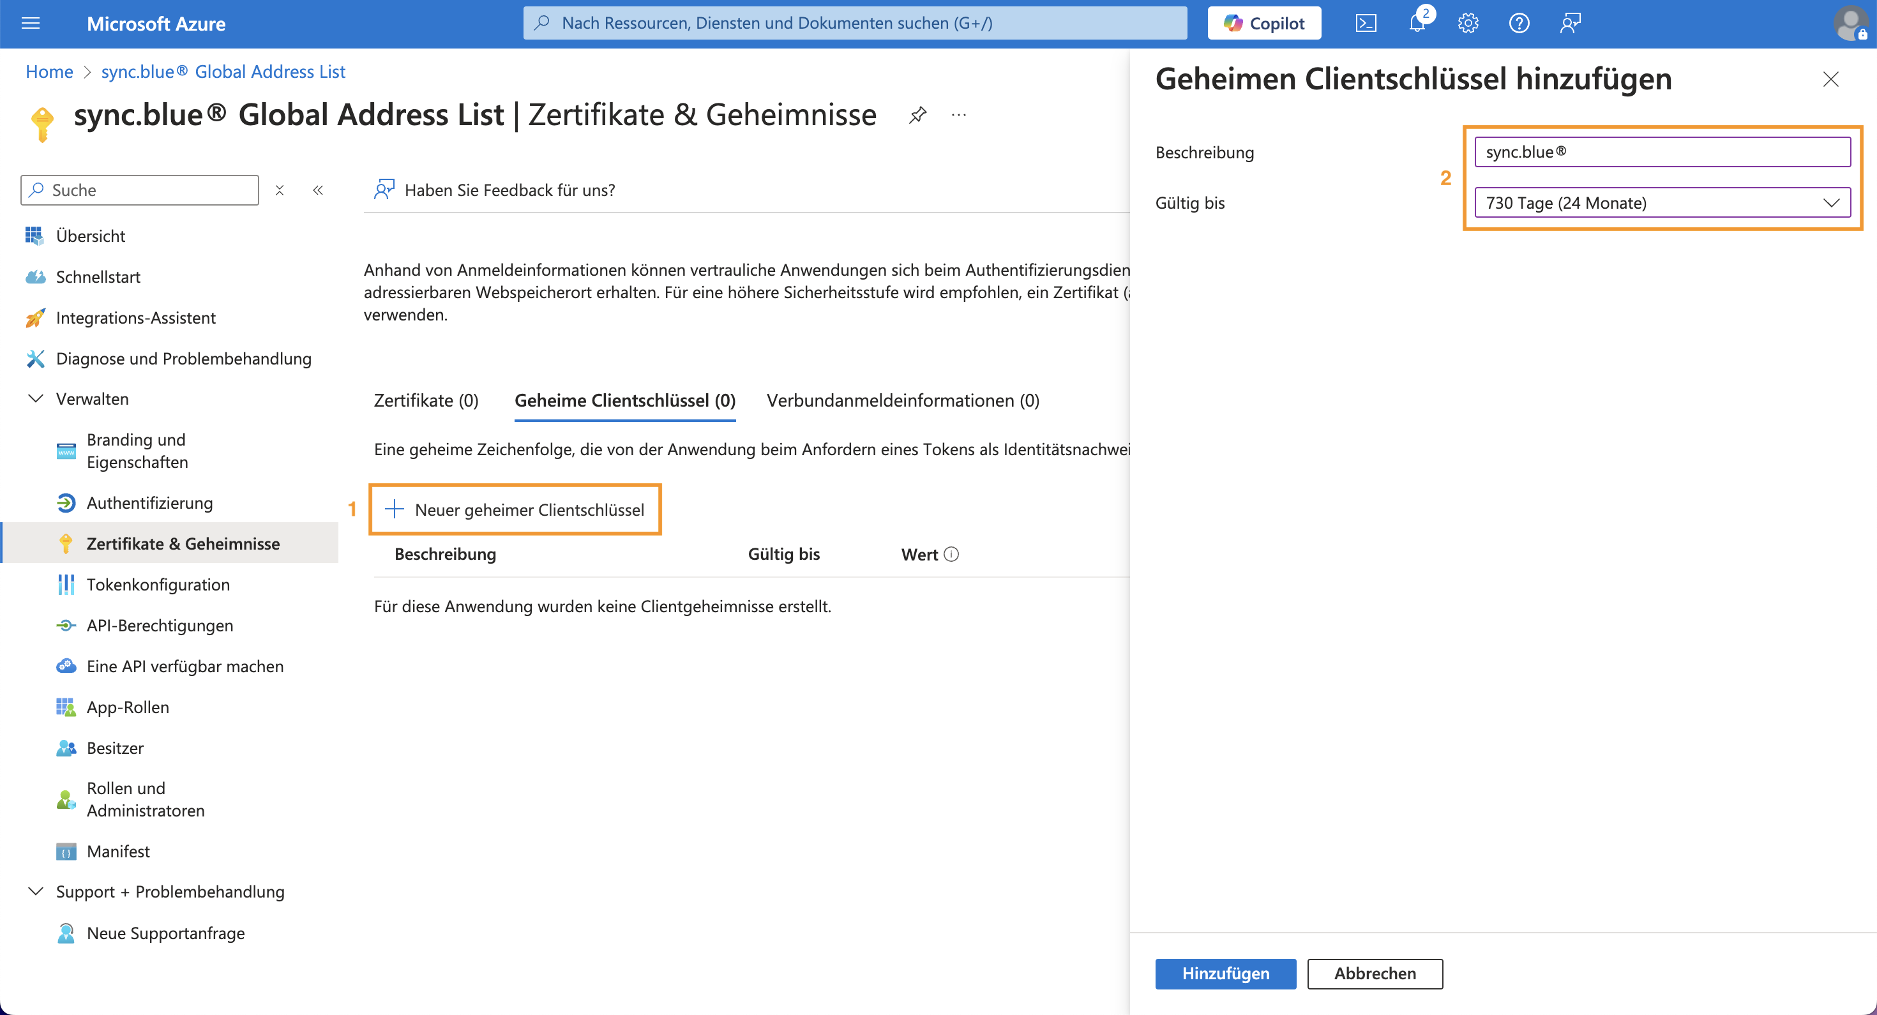Collapse the sidebar with double chevron
This screenshot has height=1015, width=1877.
[318, 190]
